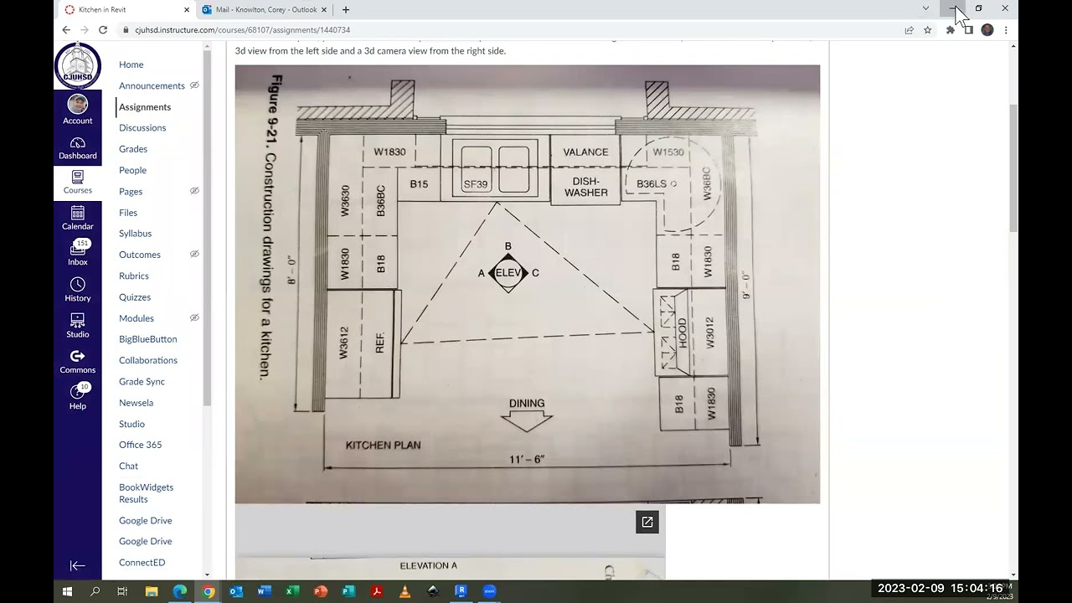The height and width of the screenshot is (603, 1072).
Task: Open the tab search chevron
Action: tap(925, 8)
